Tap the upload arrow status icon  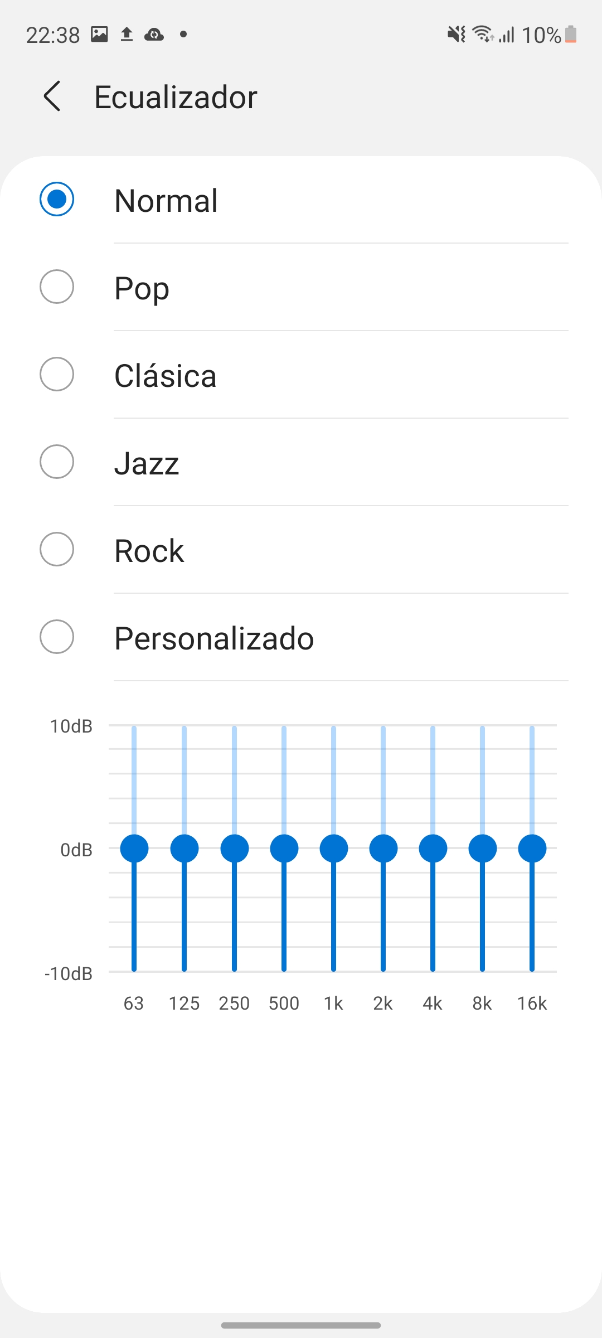click(127, 35)
